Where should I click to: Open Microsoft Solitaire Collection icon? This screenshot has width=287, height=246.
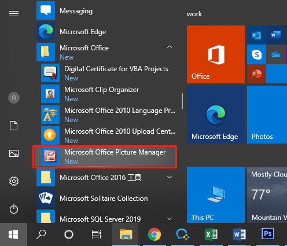[x=46, y=198]
